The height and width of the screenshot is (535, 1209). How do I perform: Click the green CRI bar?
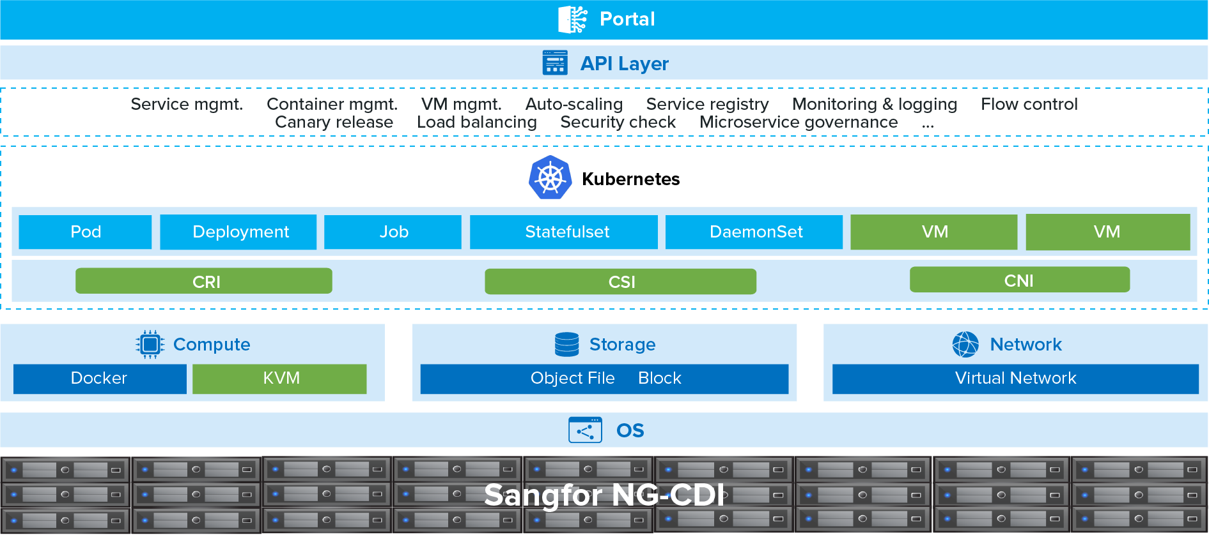pos(204,281)
